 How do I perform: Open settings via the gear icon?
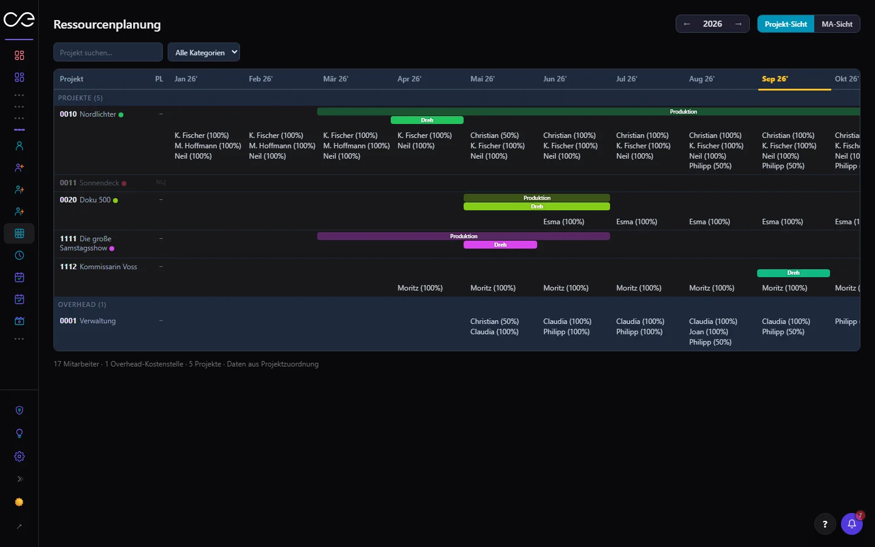pyautogui.click(x=19, y=456)
